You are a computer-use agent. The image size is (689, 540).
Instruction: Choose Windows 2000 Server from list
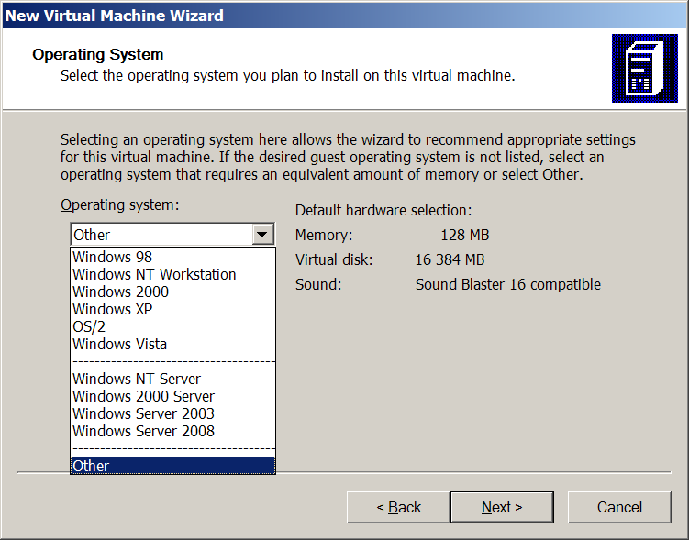coord(143,396)
